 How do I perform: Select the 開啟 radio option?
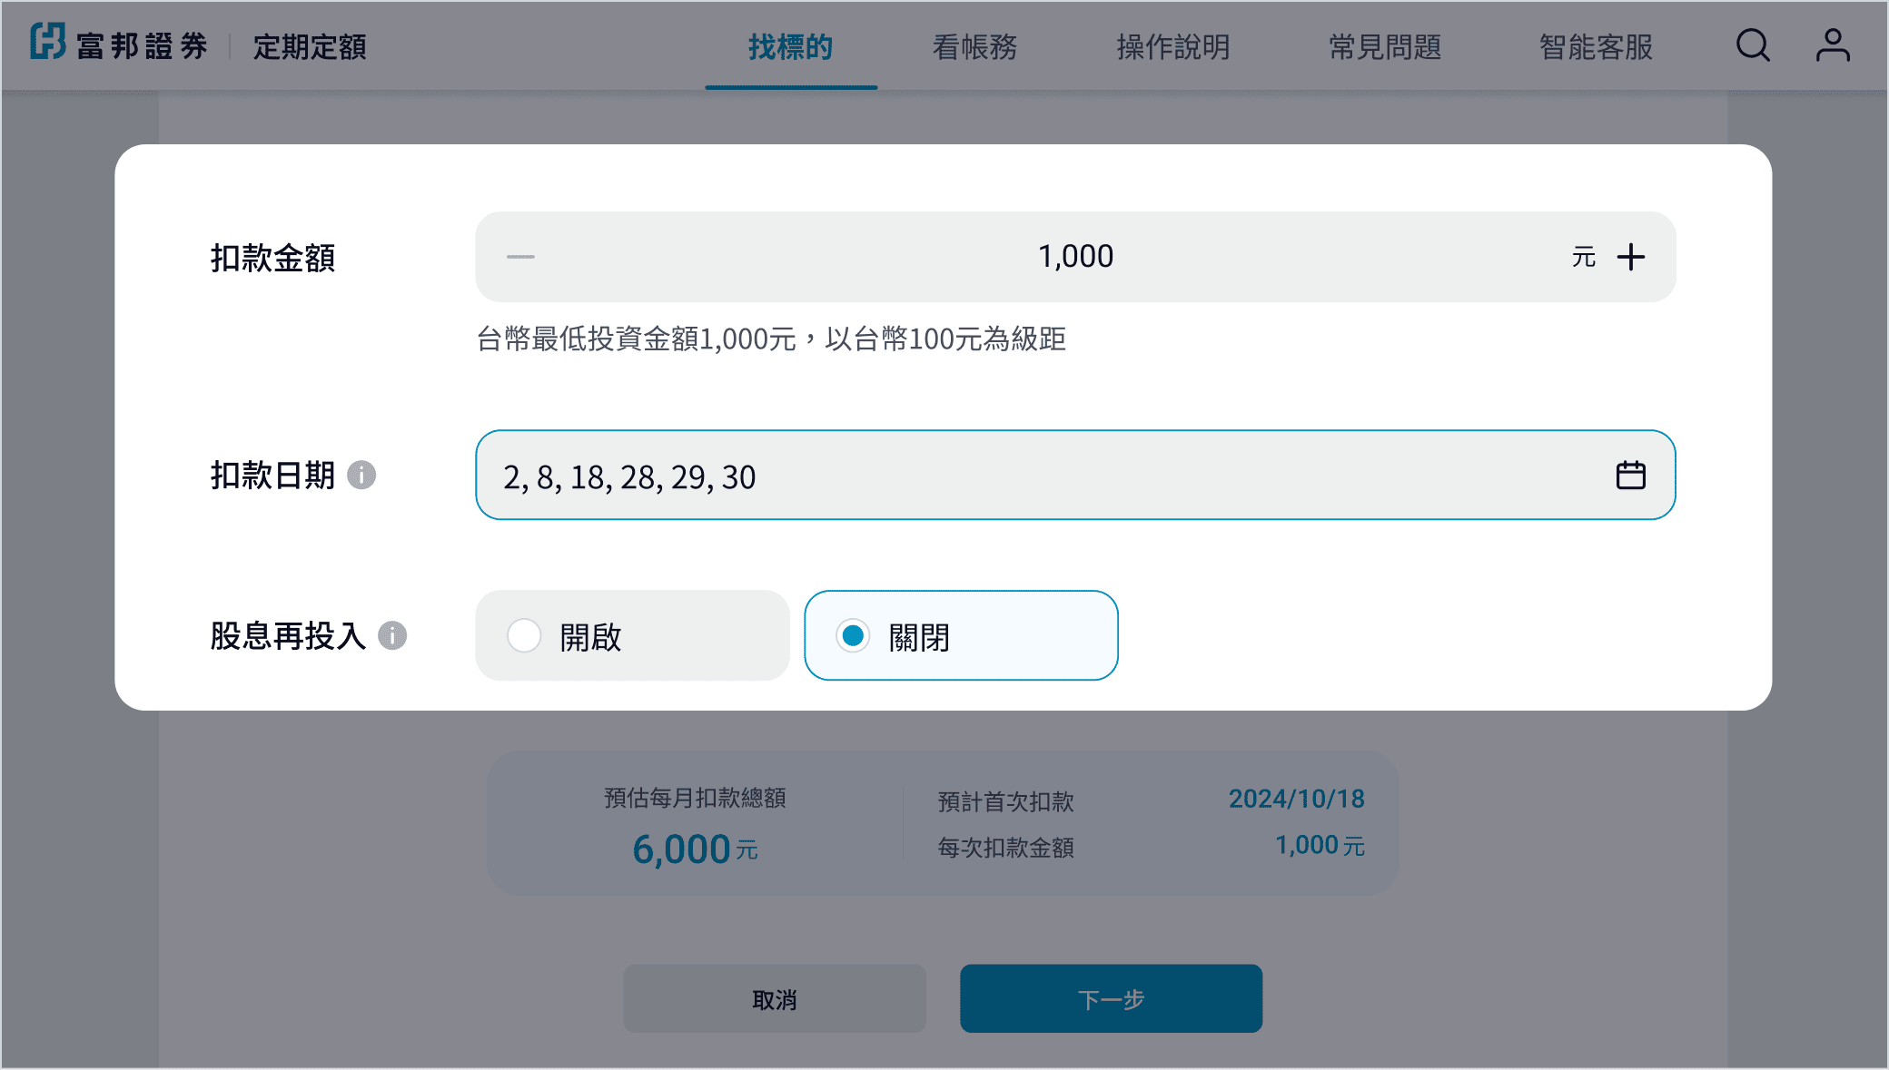[x=524, y=635]
